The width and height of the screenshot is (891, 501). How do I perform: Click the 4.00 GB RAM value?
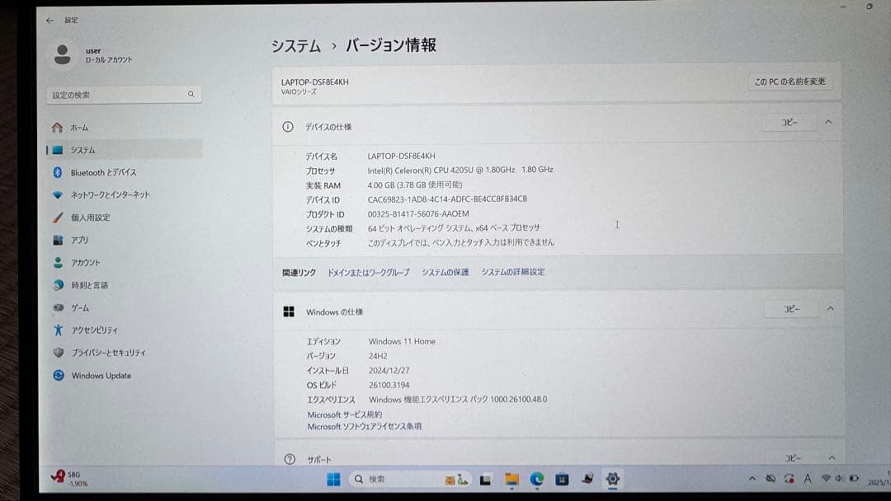(414, 185)
